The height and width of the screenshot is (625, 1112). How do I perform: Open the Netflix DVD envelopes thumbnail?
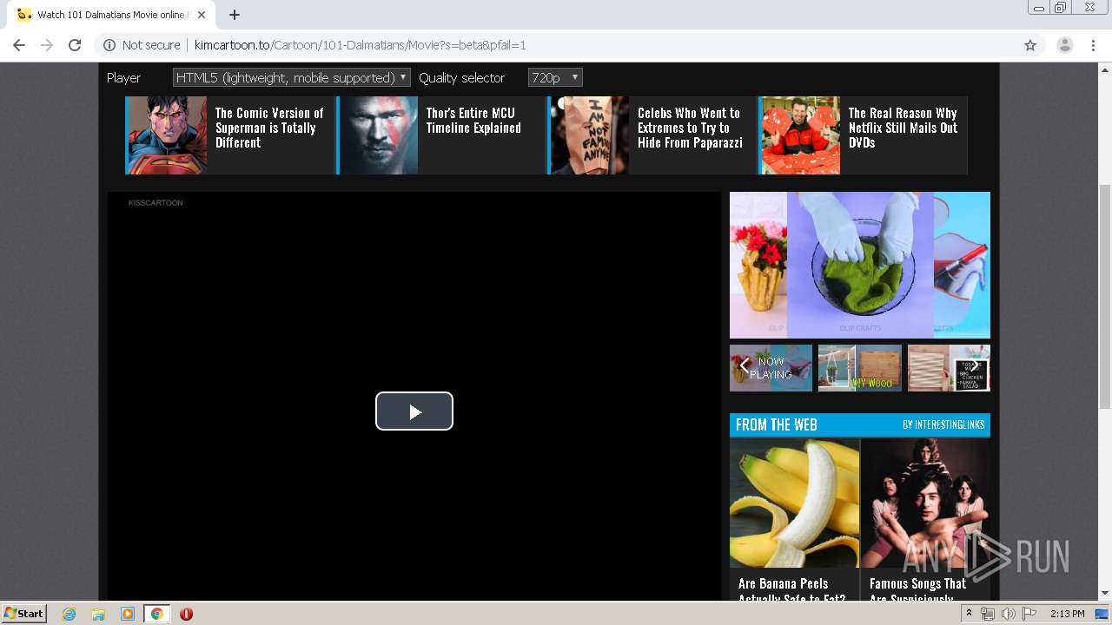tap(800, 135)
